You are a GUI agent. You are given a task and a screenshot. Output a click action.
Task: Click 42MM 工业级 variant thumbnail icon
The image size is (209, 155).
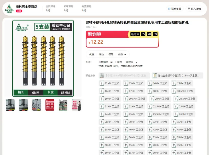[150, 130]
